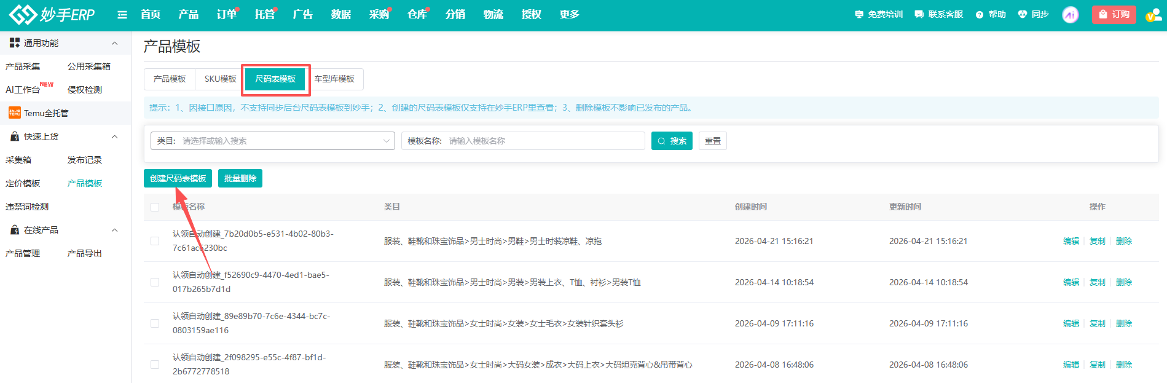Image resolution: width=1167 pixels, height=383 pixels.
Task: Check the row for template f52690c9
Action: pyautogui.click(x=155, y=282)
